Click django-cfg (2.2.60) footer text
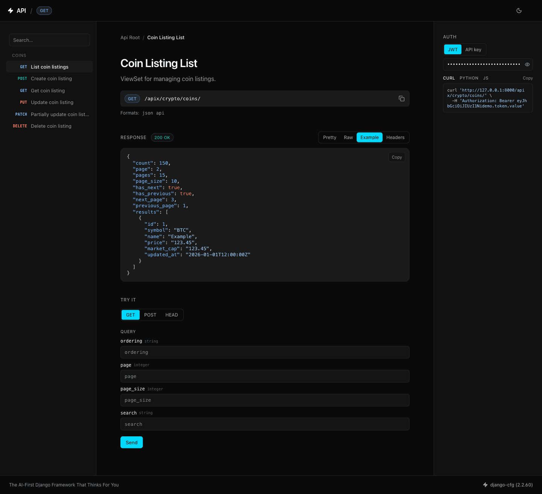Screen dimensions: 542x494 tap(512, 485)
